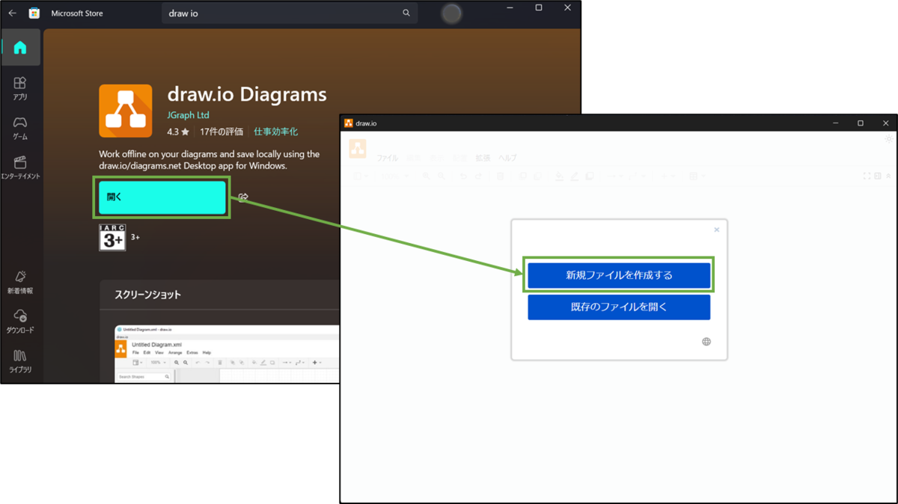Click the Fill Color swatch in draw.io toolbar

point(560,176)
